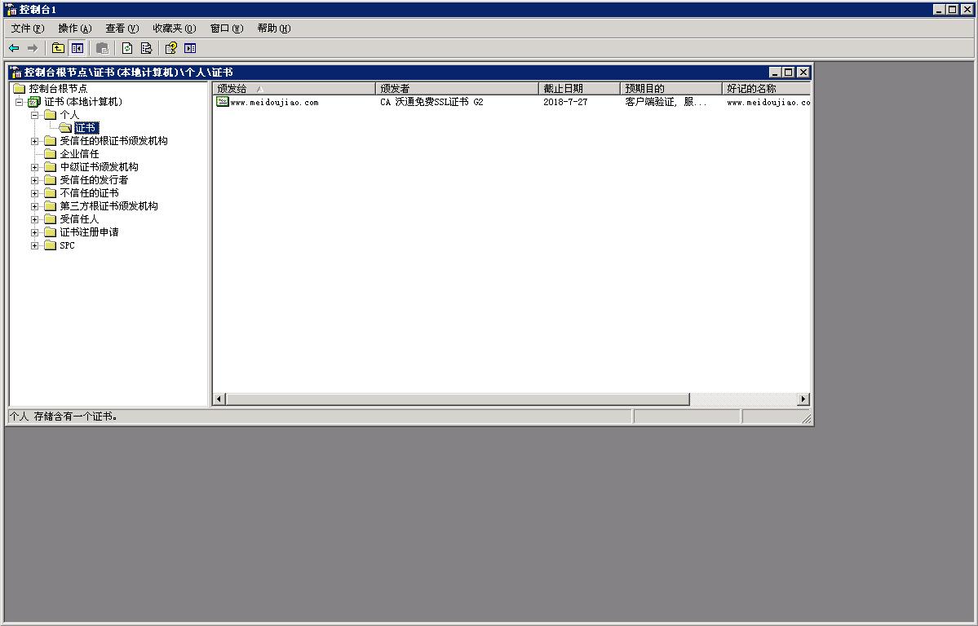Expand the 中级证书颁发机构 tree node
Viewport: 978px width, 626px height.
35,167
